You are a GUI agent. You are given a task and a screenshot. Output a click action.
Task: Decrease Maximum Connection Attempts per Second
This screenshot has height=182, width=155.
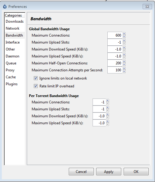[124, 72]
